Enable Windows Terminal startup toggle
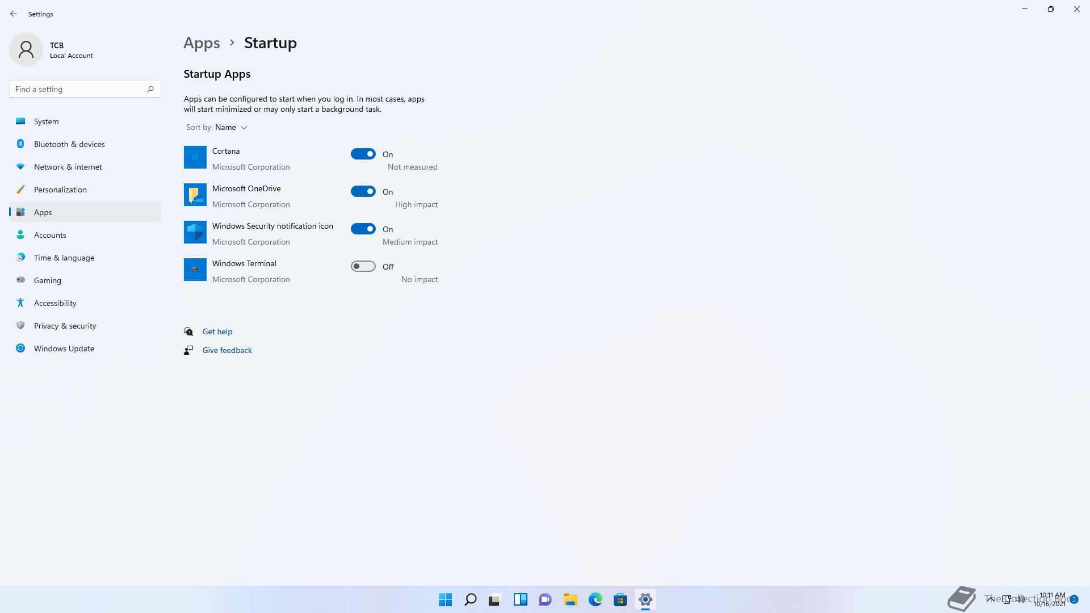 click(363, 266)
